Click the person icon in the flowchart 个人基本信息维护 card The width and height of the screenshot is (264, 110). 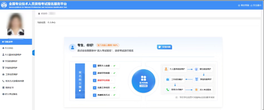[166, 69]
